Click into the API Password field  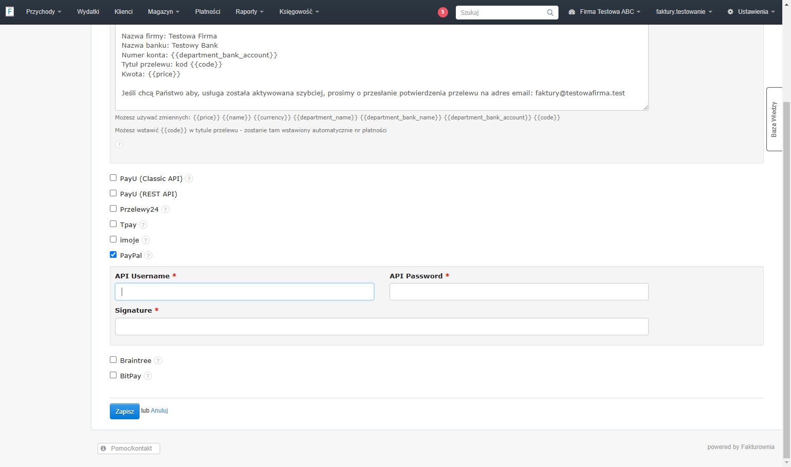point(519,292)
